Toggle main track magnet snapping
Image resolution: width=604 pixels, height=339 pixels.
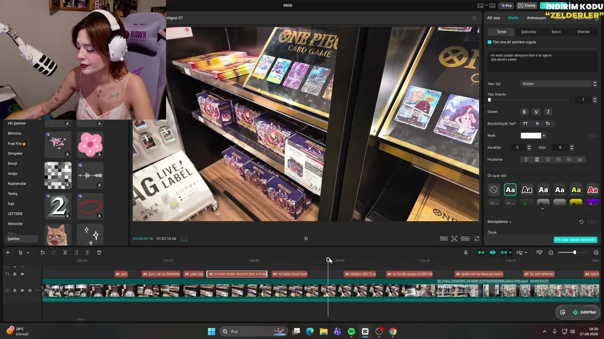pos(481,252)
